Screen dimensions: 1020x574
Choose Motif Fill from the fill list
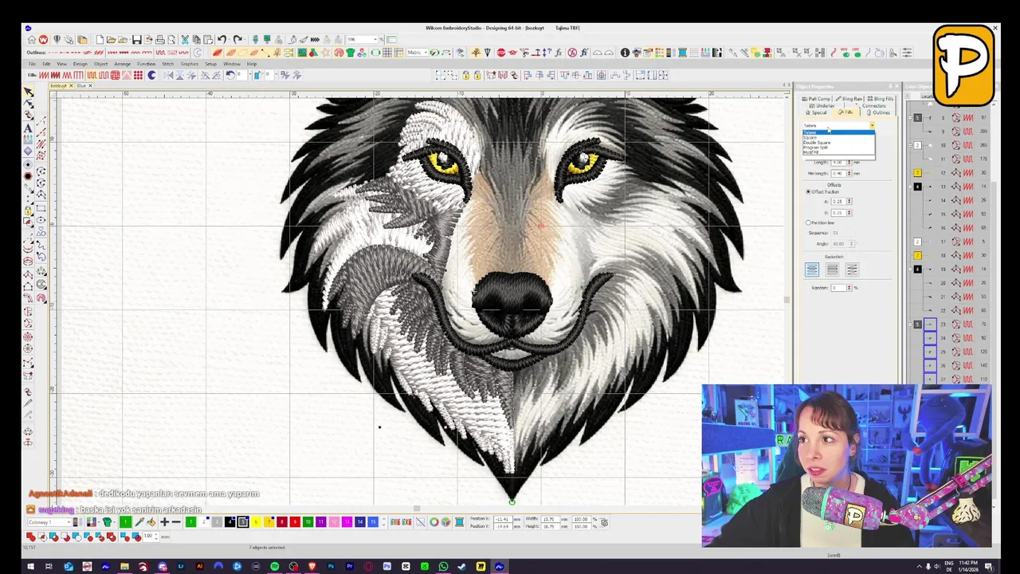pyautogui.click(x=838, y=152)
